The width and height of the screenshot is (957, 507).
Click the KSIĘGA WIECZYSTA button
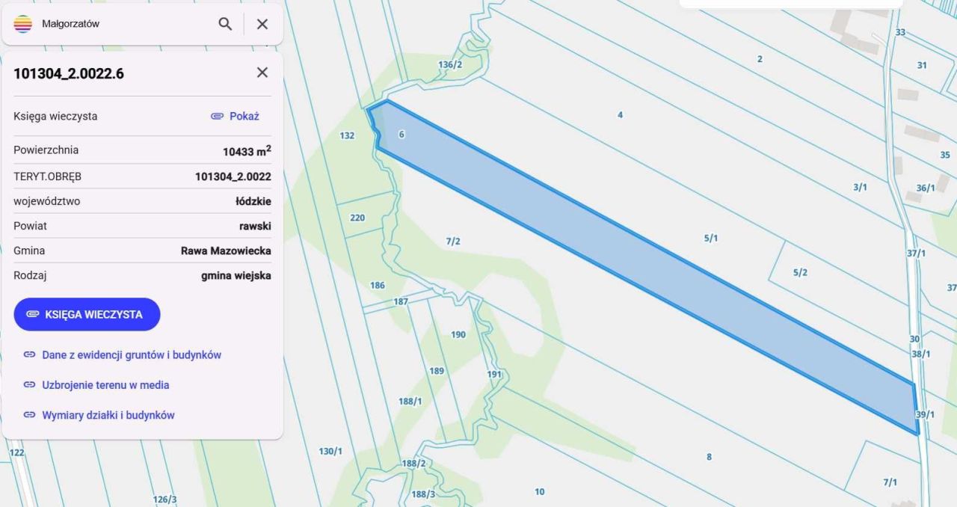pyautogui.click(x=87, y=314)
